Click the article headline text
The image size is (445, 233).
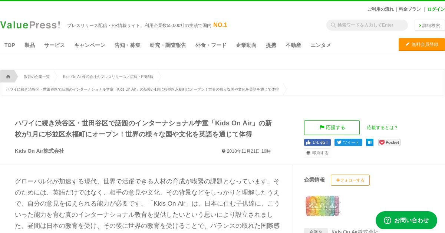pyautogui.click(x=143, y=128)
